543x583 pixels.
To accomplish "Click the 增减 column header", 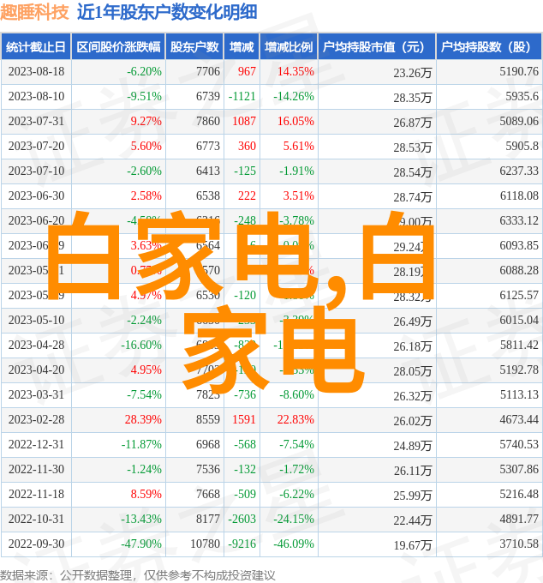I will (x=242, y=47).
